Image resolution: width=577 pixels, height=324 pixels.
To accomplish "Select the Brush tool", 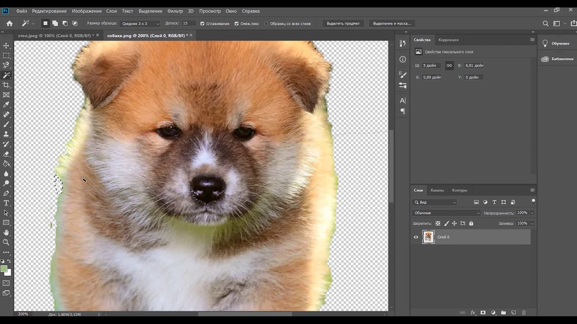I will point(6,125).
